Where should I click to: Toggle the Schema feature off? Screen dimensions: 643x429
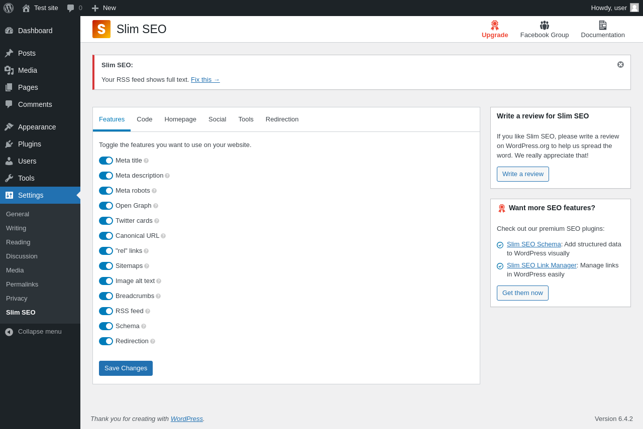click(106, 326)
